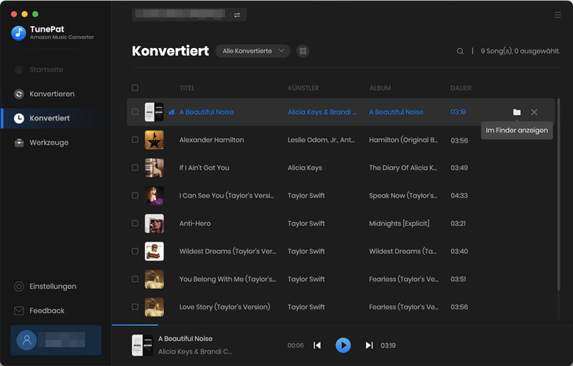Click the You Belong With Me cover
The width and height of the screenshot is (573, 366).
pos(154,279)
